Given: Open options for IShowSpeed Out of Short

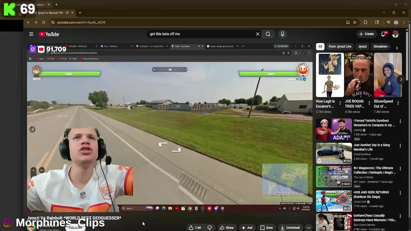Looking at the screenshot, I should tap(398, 103).
